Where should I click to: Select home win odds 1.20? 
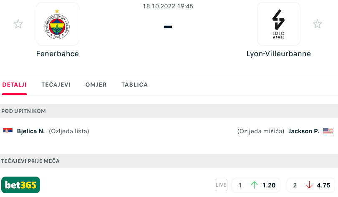[256, 185]
